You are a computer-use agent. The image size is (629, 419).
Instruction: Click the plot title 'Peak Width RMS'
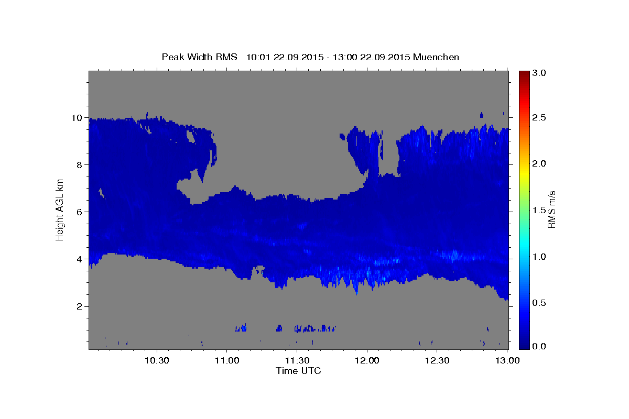pos(200,57)
